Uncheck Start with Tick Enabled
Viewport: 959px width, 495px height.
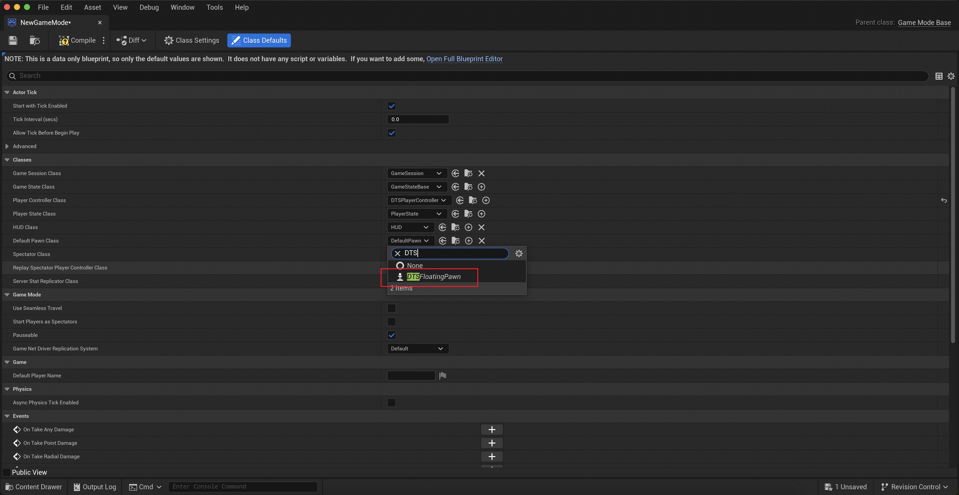pyautogui.click(x=392, y=106)
